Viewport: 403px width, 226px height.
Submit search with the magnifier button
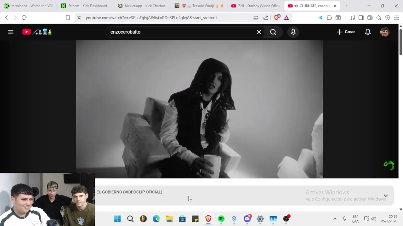click(x=273, y=32)
